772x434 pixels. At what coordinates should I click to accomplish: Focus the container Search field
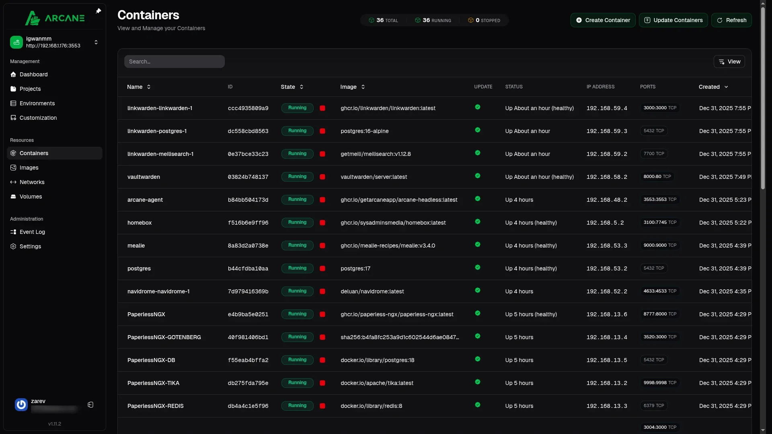point(174,61)
